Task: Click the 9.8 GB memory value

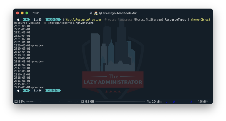Action: coord(89,101)
